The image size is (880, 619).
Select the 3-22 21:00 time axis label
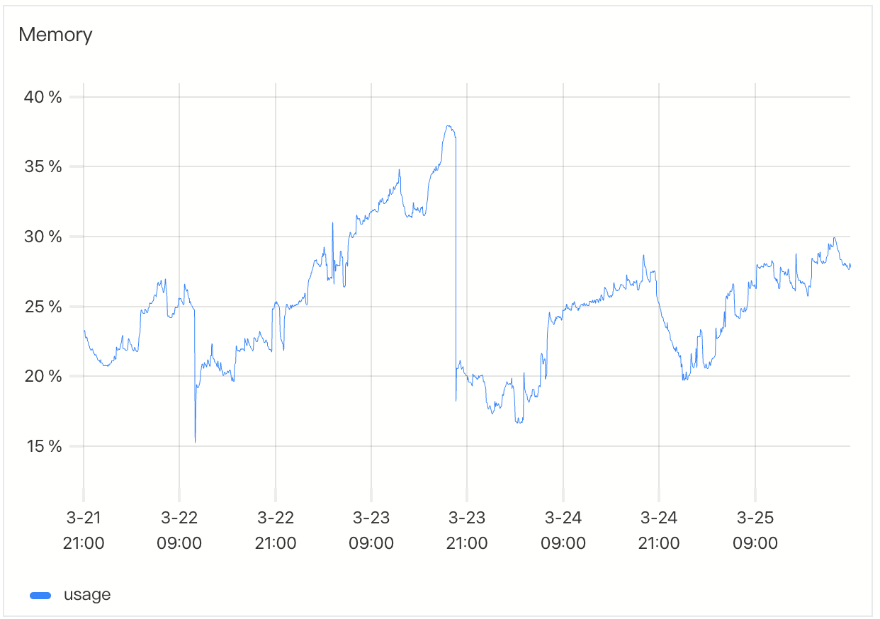coord(275,530)
